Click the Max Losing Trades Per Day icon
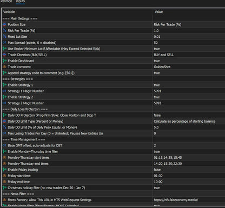 pyautogui.click(x=4, y=133)
